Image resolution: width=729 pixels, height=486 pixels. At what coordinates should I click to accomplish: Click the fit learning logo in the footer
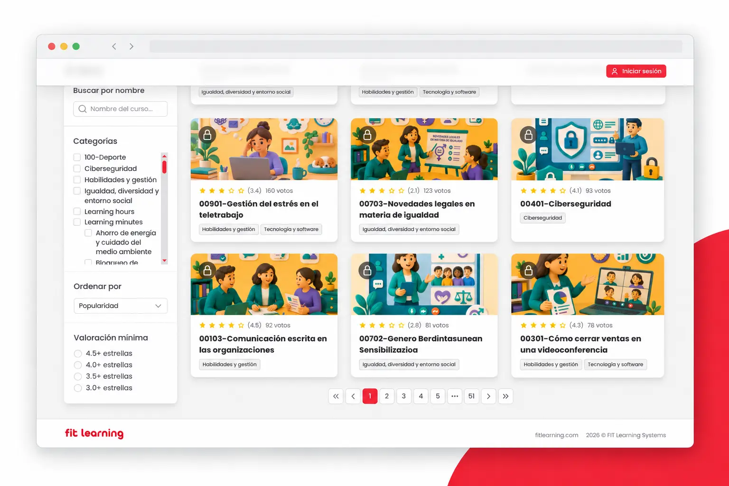[94, 433]
